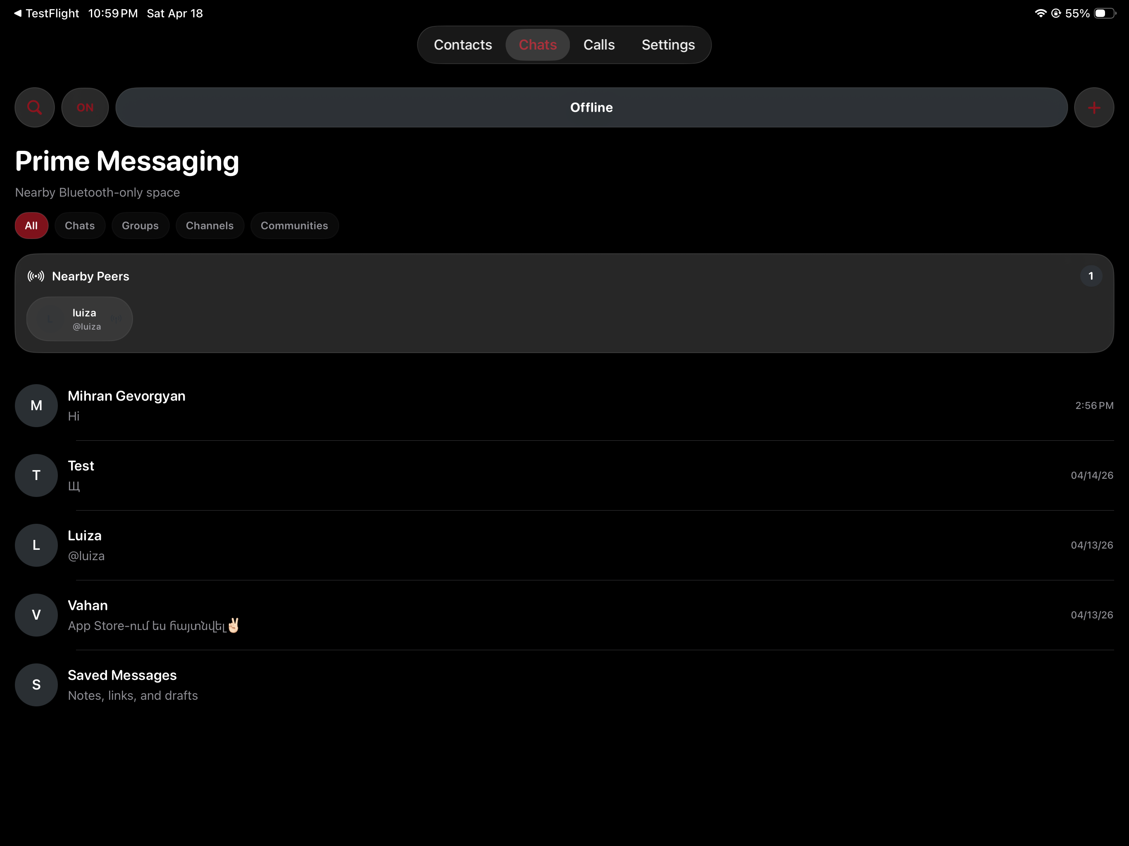Select the Chats top tab
The image size is (1129, 846).
click(x=538, y=45)
